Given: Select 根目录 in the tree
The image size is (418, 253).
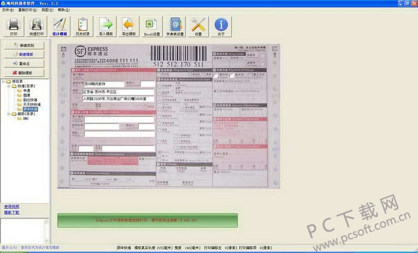Looking at the screenshot, I should click(17, 81).
